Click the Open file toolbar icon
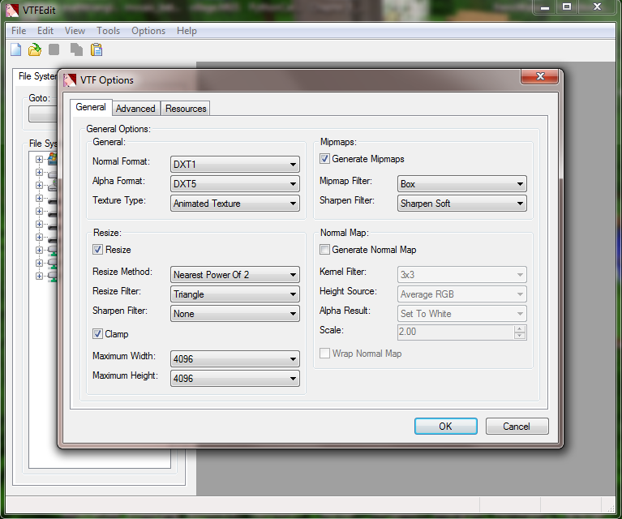Screen dimensions: 622x519 35,49
